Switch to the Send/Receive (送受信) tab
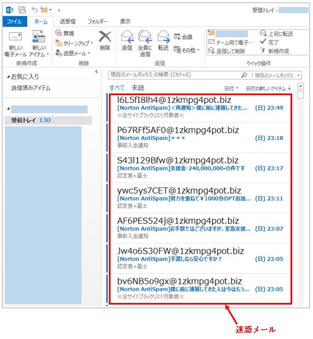The height and width of the screenshot is (339, 313). pos(68,21)
